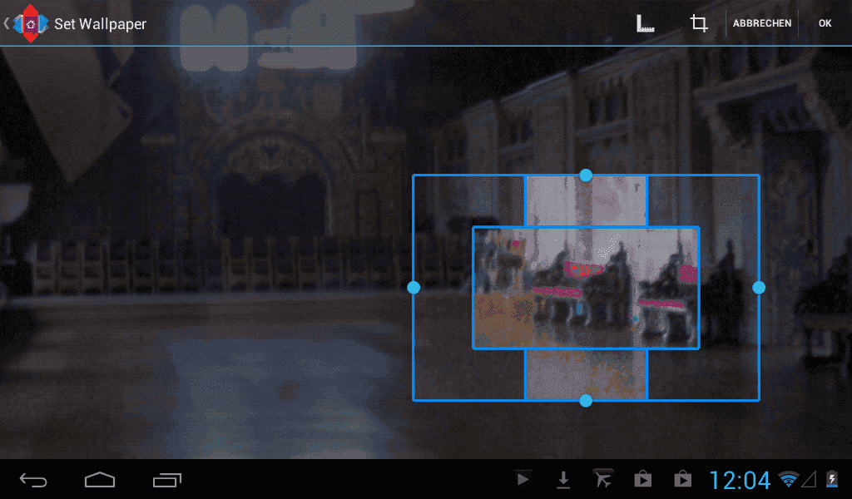
Task: Click inside the bright inner crop preview
Action: click(586, 288)
